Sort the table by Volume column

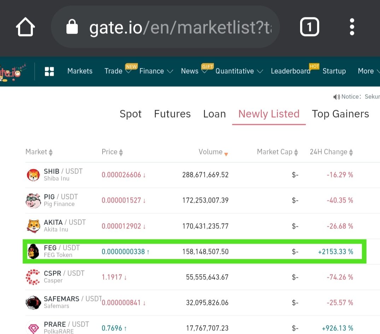[x=213, y=152]
